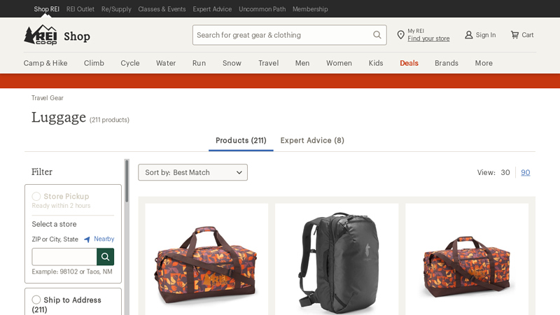Open the Camp & Hike menu
Viewport: 560px width, 315px height.
point(45,63)
